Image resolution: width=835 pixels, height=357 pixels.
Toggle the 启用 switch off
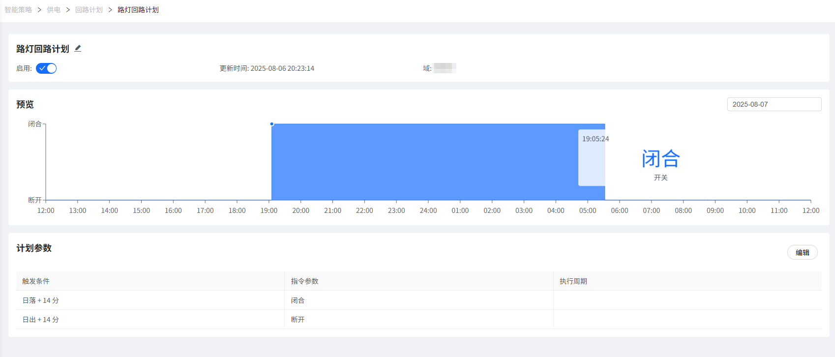[46, 68]
